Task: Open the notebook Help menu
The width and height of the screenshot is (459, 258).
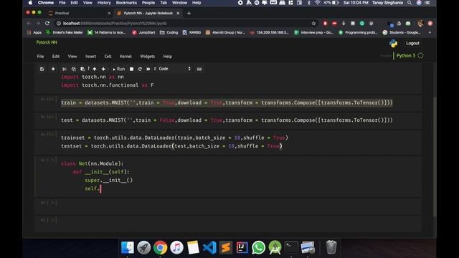Action: [x=167, y=57]
